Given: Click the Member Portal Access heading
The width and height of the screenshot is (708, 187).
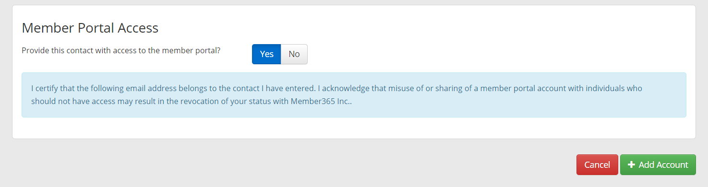Looking at the screenshot, I should 90,28.
